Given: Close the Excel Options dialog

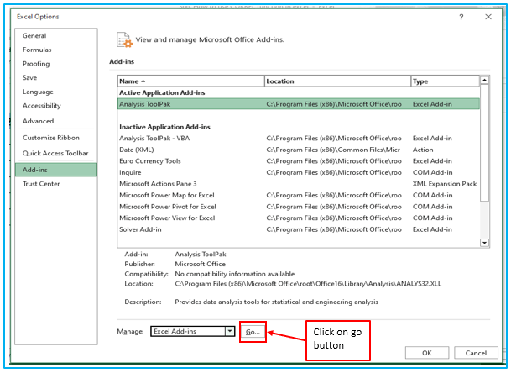Looking at the screenshot, I should (x=488, y=17).
